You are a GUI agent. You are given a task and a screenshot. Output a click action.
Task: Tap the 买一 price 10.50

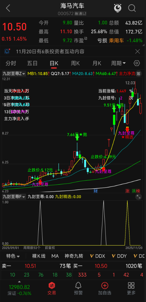point(101,266)
